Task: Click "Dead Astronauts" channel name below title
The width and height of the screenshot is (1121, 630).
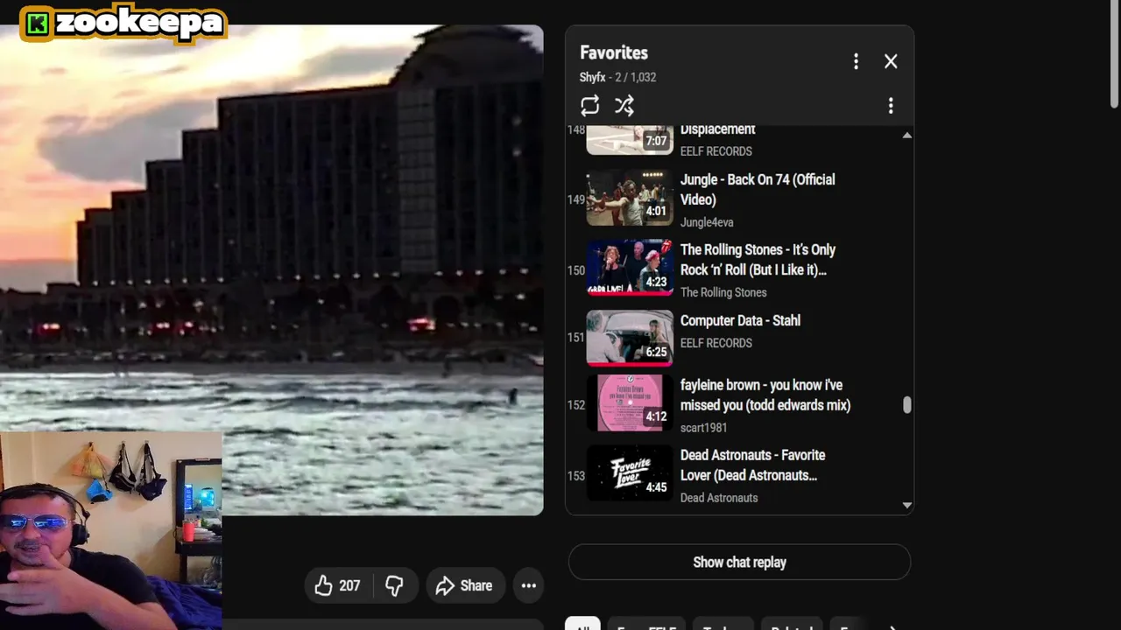Action: click(719, 498)
